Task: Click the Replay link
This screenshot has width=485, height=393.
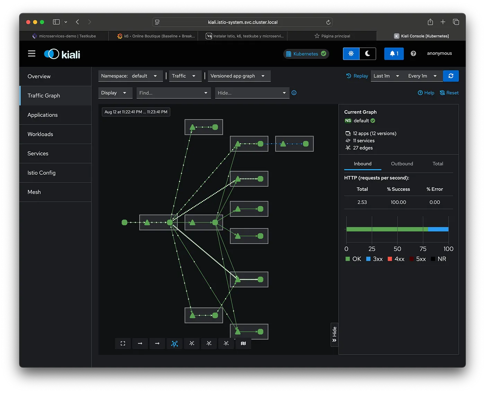Action: [357, 76]
